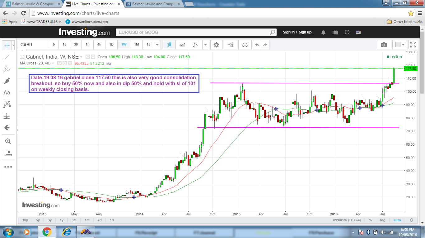Zoom chart to 3m range
Image resolution: width=425 pixels, height=238 pixels.
(x=74, y=220)
